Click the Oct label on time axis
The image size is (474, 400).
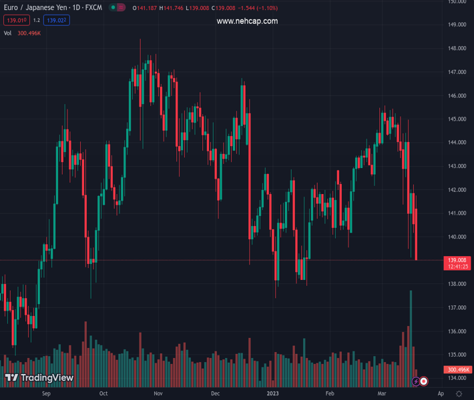click(103, 394)
